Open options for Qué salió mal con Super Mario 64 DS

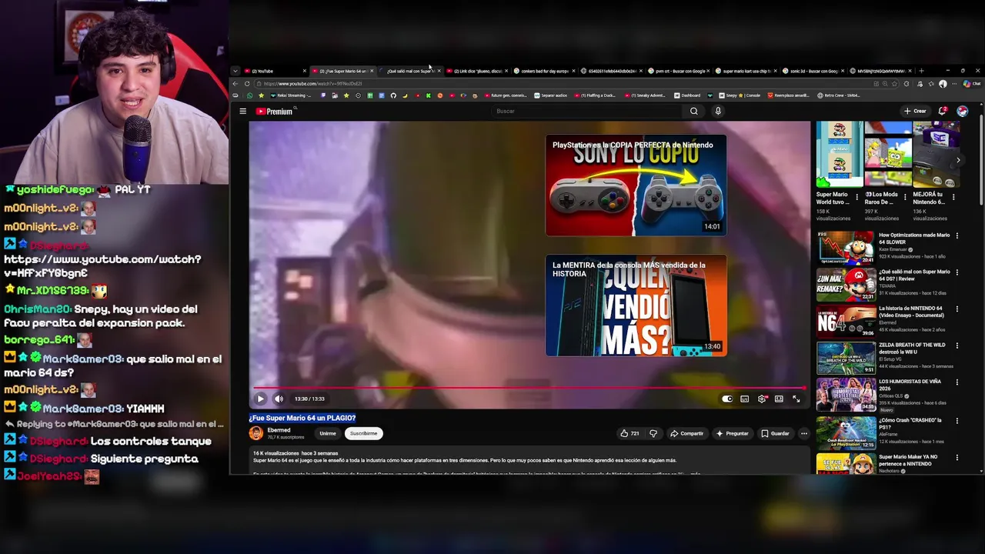coord(957,272)
